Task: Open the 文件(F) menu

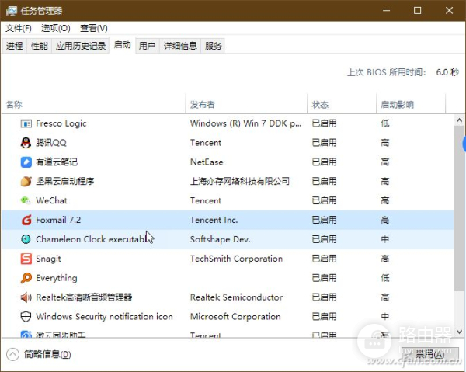Action: [19, 28]
